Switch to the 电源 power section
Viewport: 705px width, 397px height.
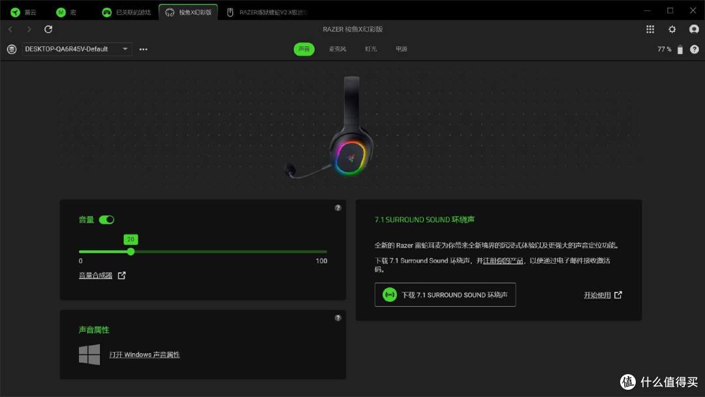tap(401, 49)
